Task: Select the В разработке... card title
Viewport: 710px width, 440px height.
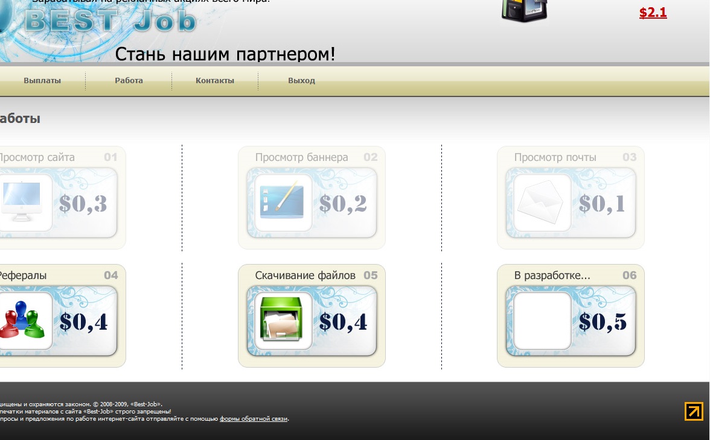Action: click(552, 275)
